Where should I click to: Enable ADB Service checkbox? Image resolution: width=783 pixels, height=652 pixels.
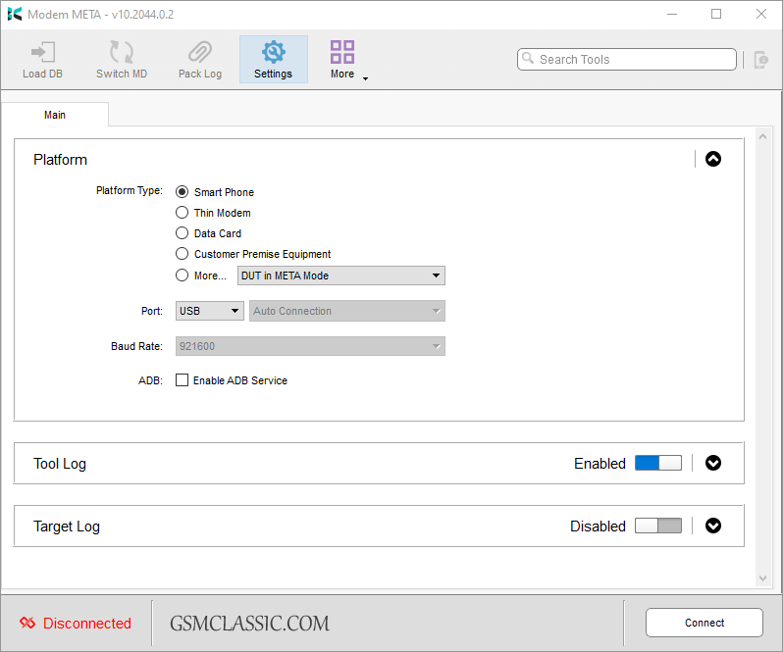[x=182, y=380]
